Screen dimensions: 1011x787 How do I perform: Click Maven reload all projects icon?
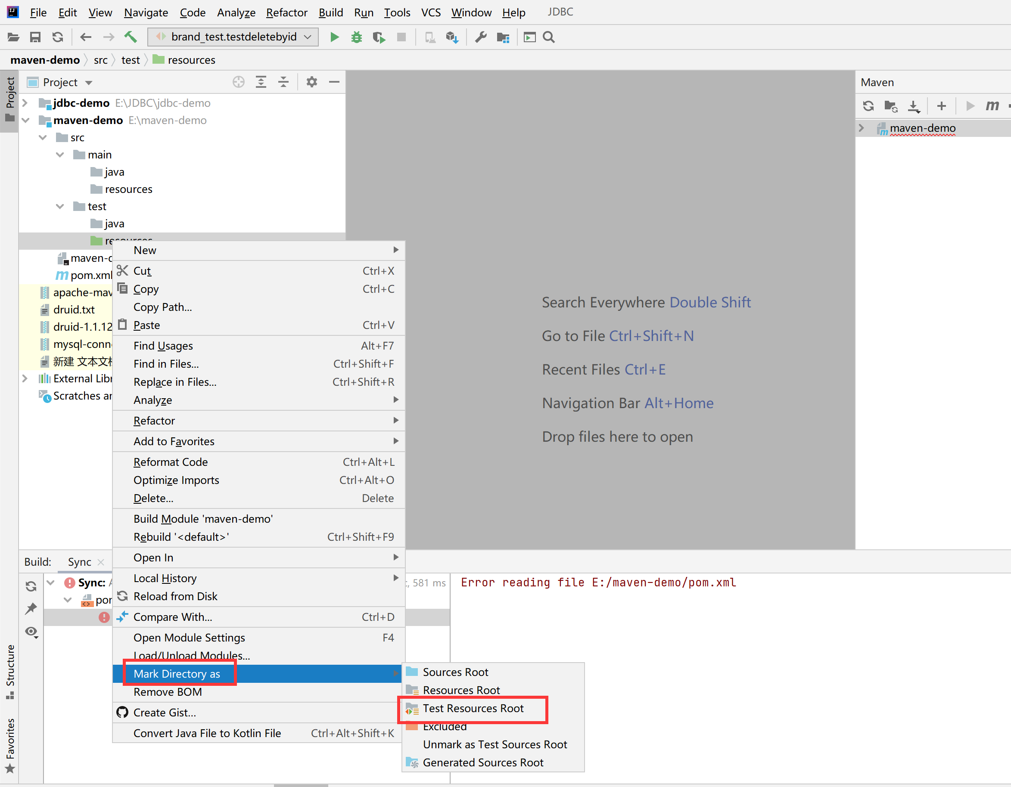tap(868, 106)
